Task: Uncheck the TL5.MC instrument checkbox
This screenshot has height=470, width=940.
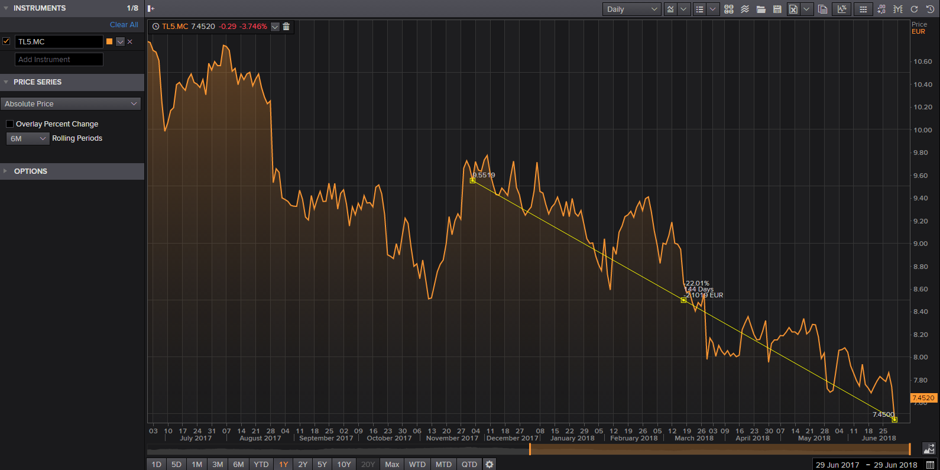Action: pos(7,41)
